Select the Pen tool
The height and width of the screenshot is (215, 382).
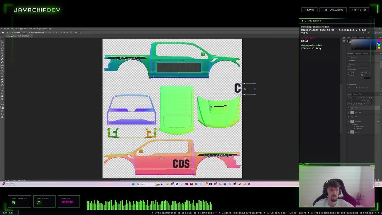tap(2, 85)
